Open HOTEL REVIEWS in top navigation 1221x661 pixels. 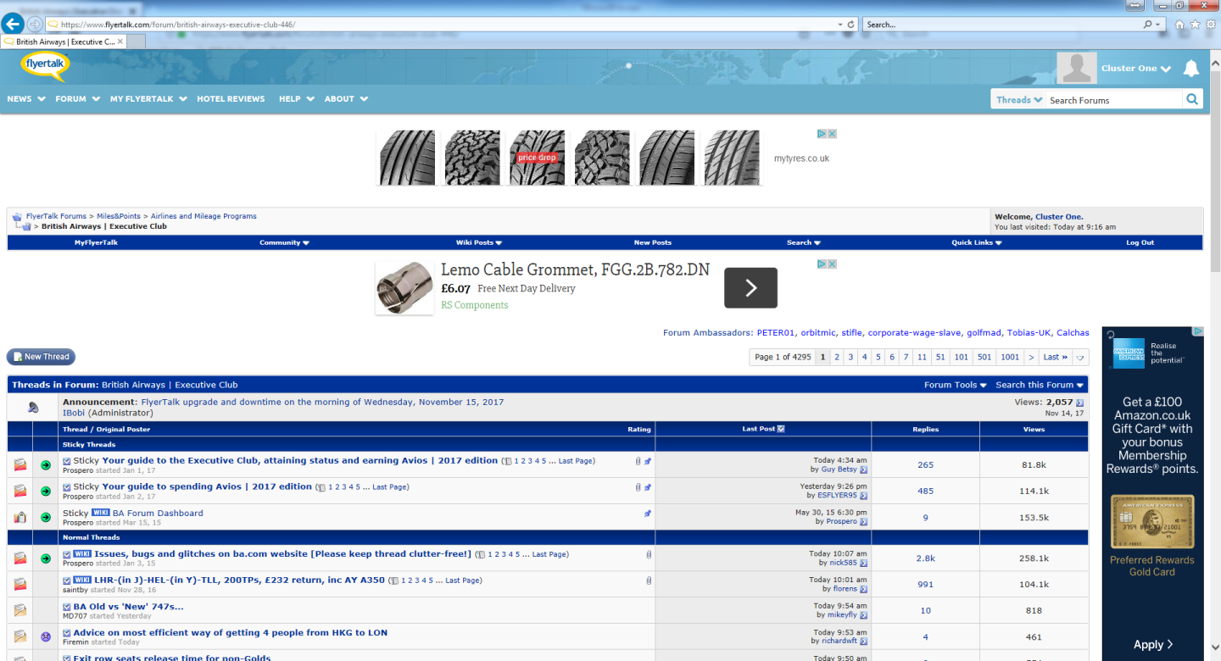click(x=231, y=99)
